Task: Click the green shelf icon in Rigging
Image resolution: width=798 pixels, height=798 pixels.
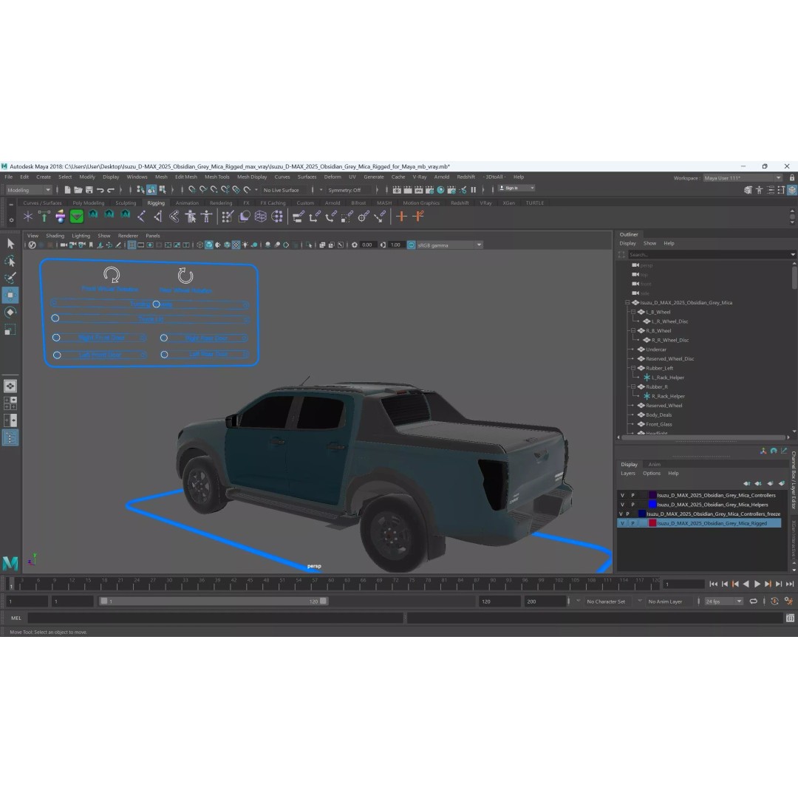Action: click(x=76, y=216)
